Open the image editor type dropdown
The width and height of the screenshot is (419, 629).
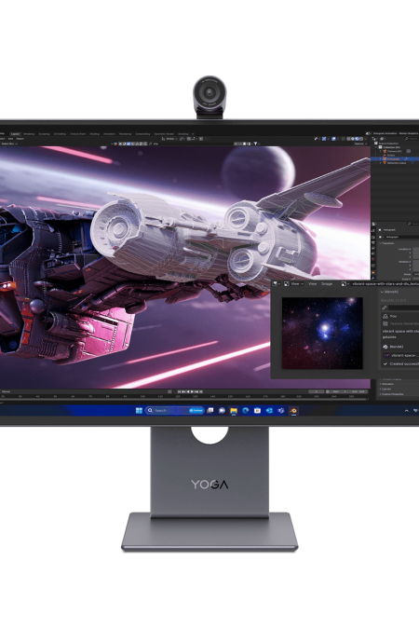point(277,283)
